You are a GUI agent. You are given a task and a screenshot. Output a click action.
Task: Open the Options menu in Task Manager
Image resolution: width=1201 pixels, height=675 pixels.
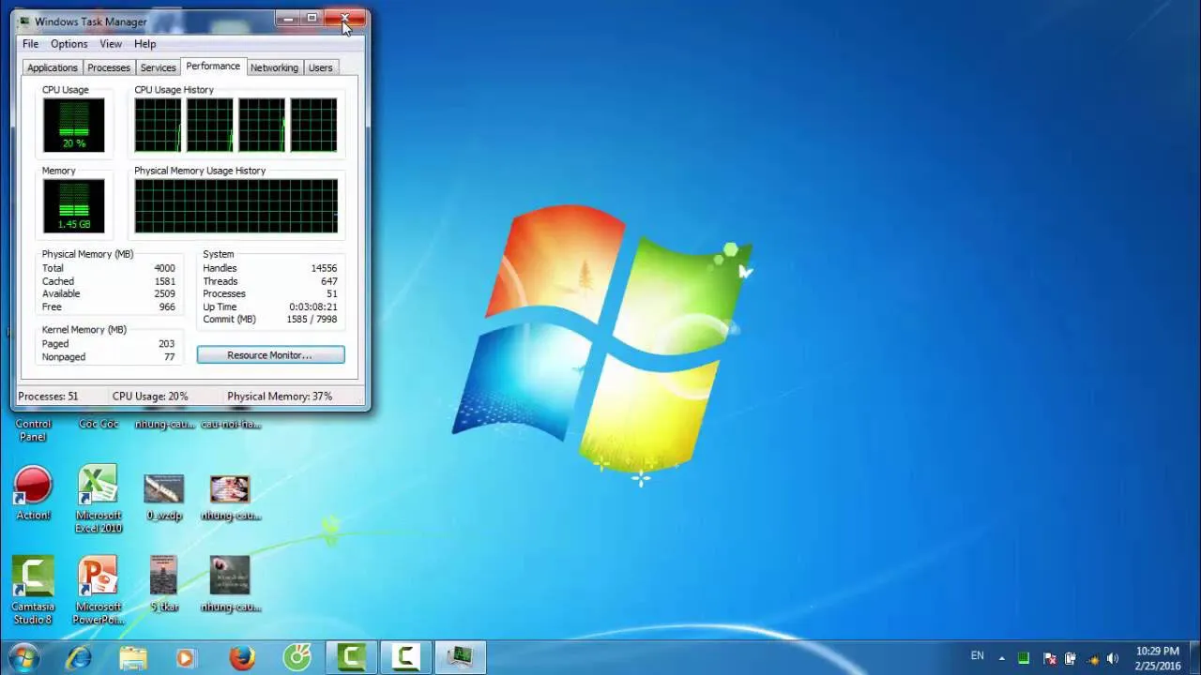pyautogui.click(x=68, y=43)
